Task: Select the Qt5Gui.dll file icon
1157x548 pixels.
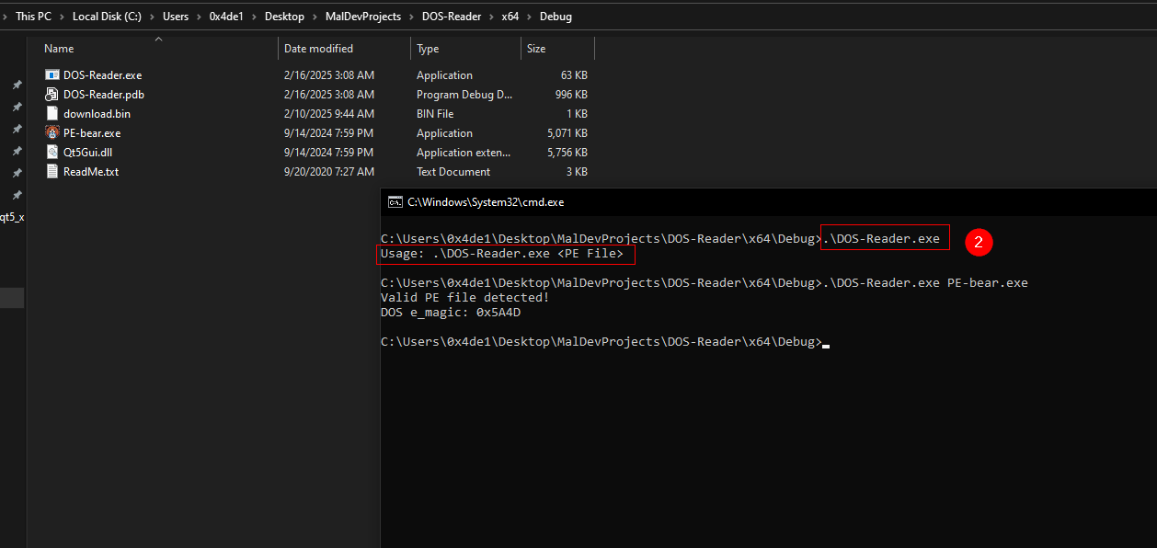Action: click(x=52, y=153)
